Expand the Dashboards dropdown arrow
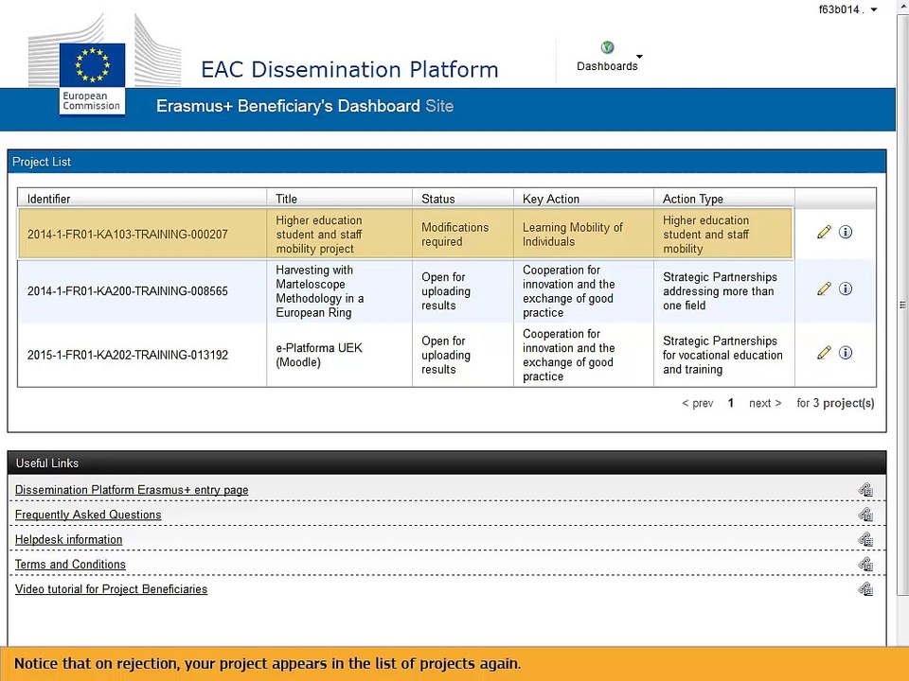909x681 pixels. (x=639, y=56)
